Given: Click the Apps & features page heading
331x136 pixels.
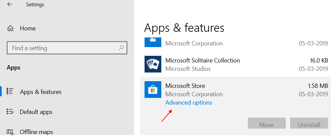Looking at the screenshot, I should click(x=184, y=28).
